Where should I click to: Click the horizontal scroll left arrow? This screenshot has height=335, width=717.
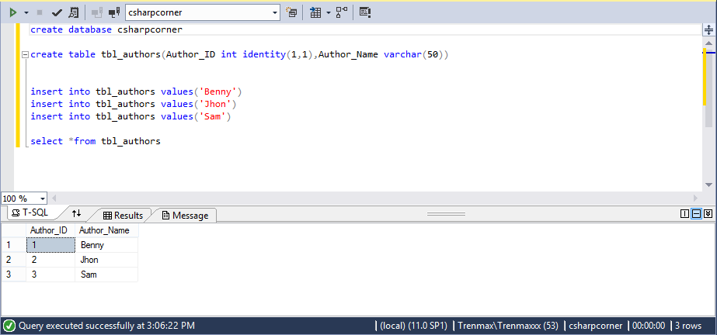54,199
